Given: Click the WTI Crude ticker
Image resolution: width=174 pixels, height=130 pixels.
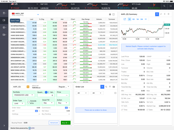Looking at the screenshot, I should [146, 6].
